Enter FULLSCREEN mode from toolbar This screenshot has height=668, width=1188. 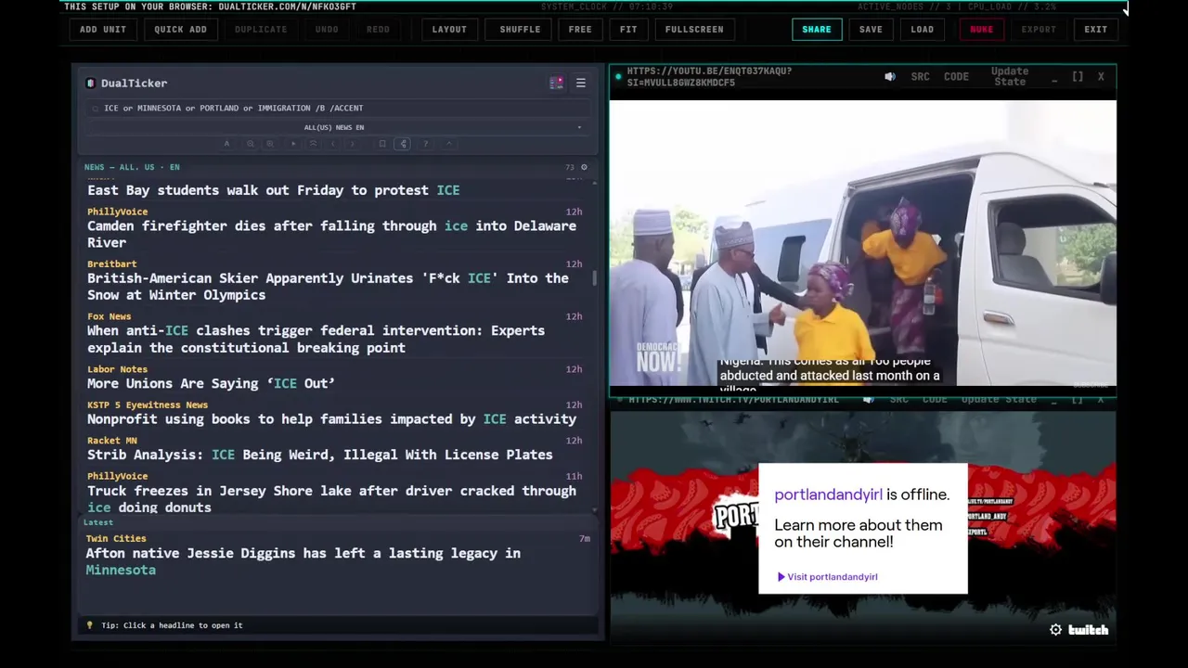[694, 29]
